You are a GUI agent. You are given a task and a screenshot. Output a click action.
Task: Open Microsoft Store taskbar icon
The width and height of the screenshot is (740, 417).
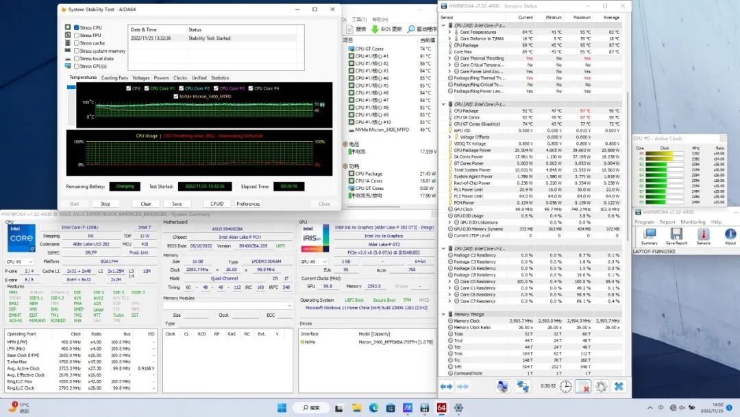tap(391, 407)
